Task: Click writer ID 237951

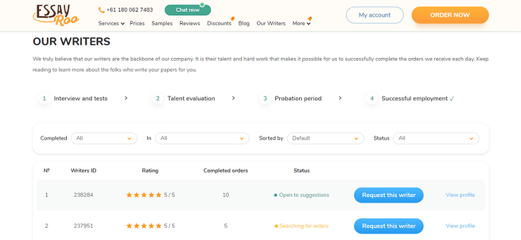Action: (x=84, y=226)
